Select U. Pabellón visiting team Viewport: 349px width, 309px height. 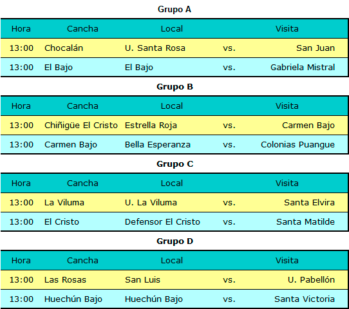311,280
